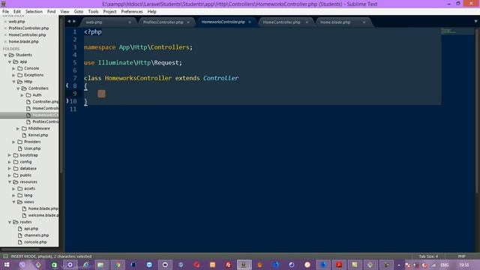
Task: Expand the lang folder
Action: 13,195
